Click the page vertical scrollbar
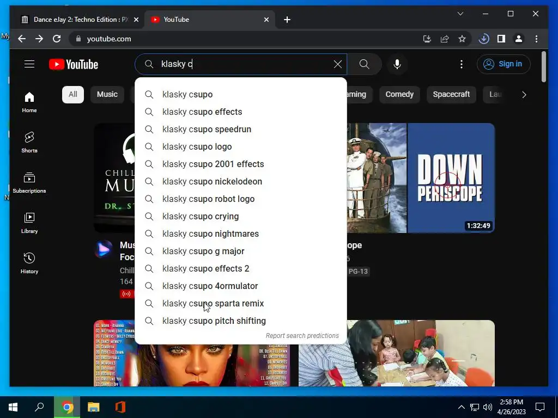The height and width of the screenshot is (418, 558). tap(544, 67)
